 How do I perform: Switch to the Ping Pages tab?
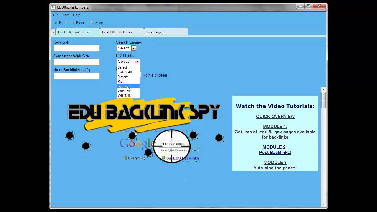pyautogui.click(x=166, y=32)
